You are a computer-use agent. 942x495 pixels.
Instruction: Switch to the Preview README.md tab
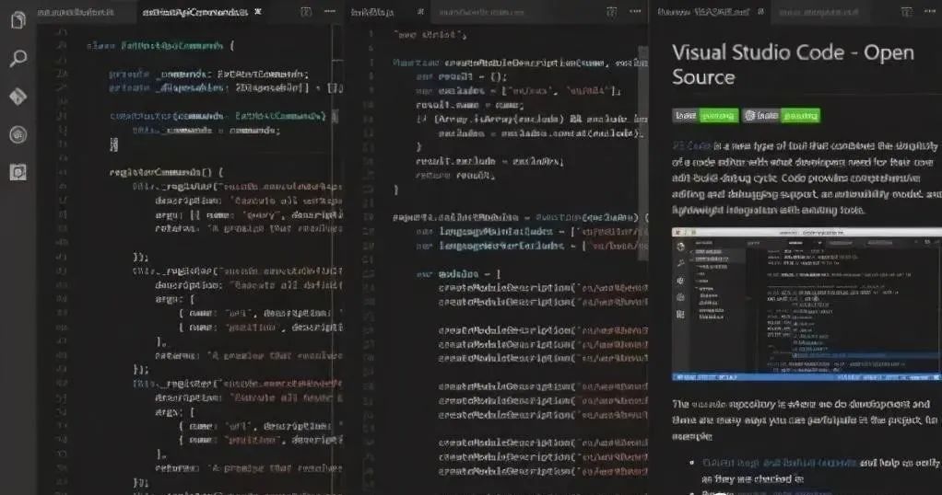(x=703, y=12)
